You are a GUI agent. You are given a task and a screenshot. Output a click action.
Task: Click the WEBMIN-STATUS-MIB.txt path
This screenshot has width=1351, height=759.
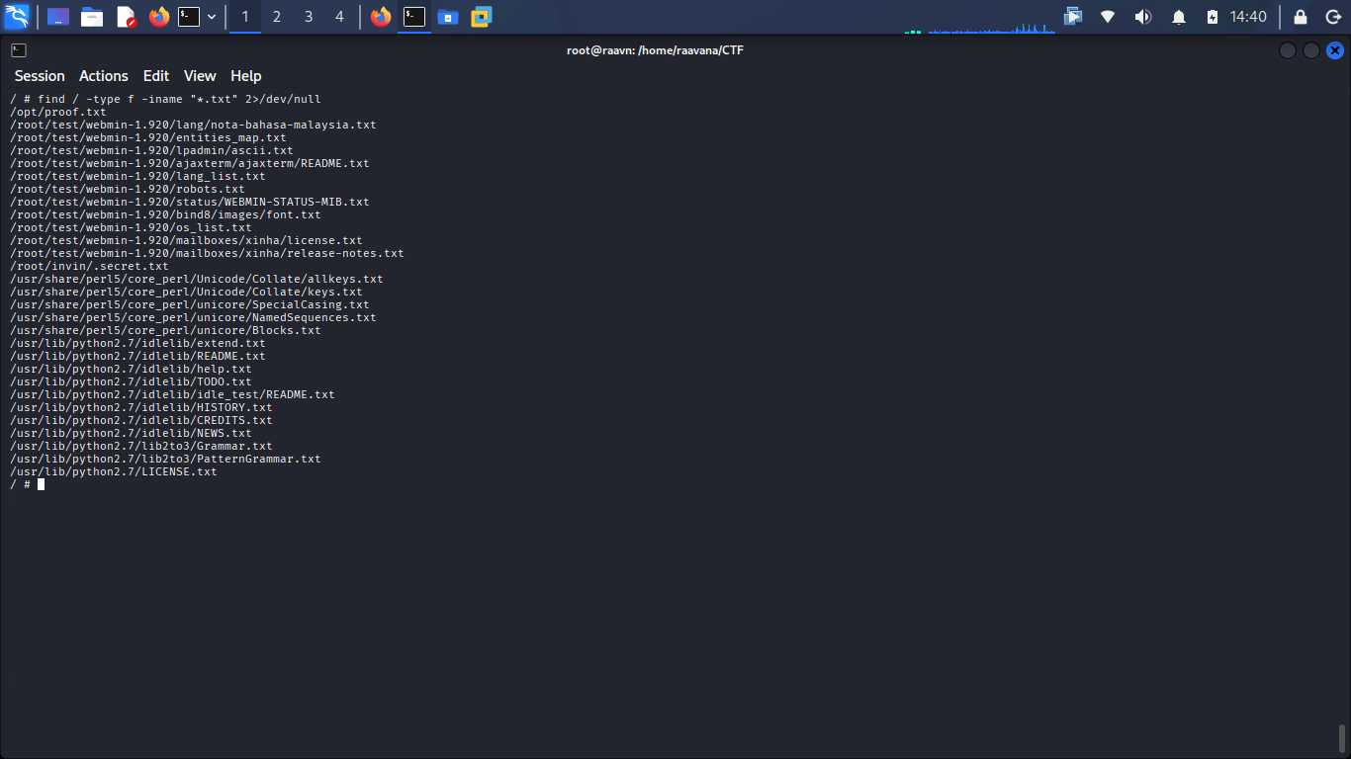(190, 202)
